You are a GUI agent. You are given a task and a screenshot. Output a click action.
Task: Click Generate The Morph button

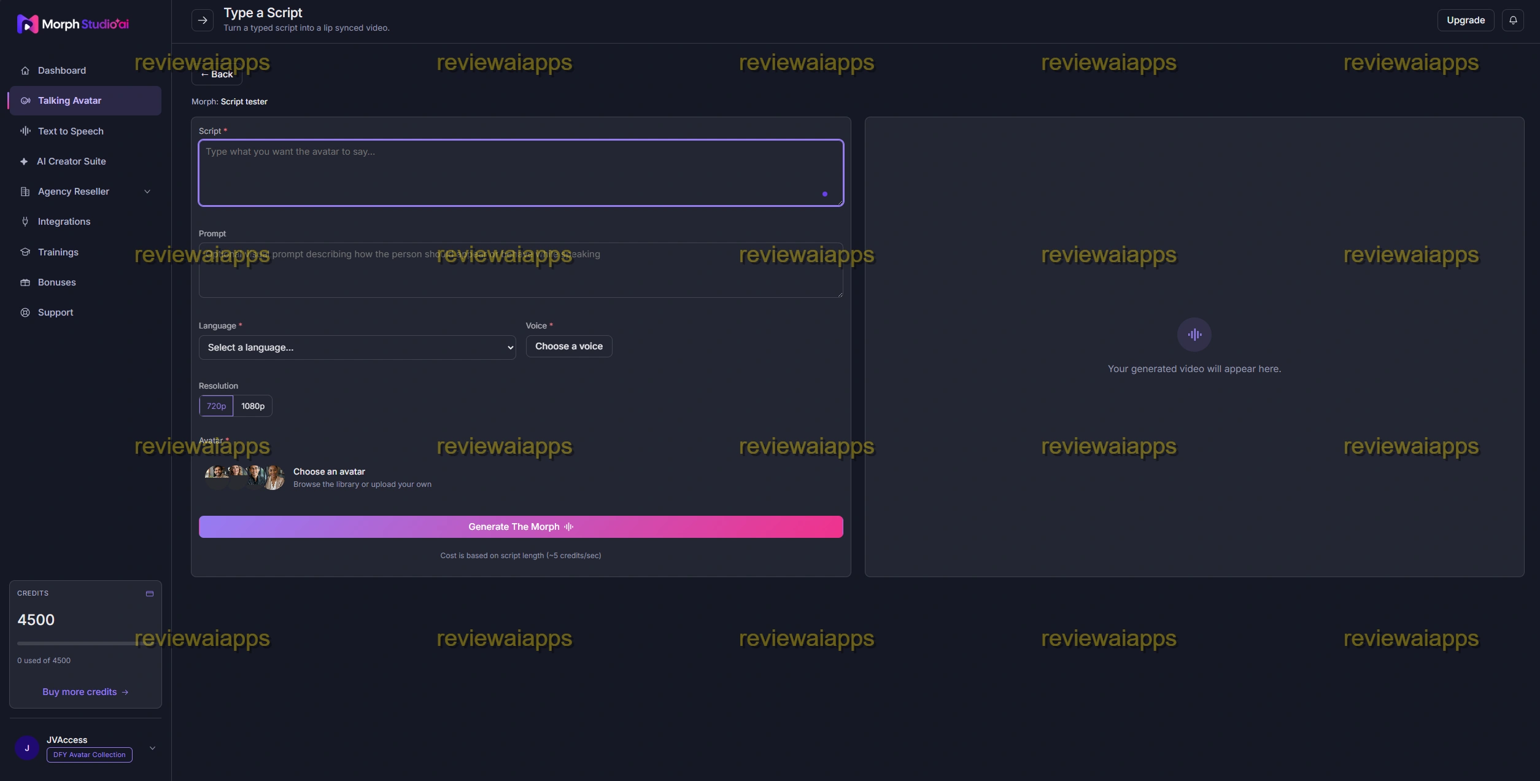click(x=520, y=527)
